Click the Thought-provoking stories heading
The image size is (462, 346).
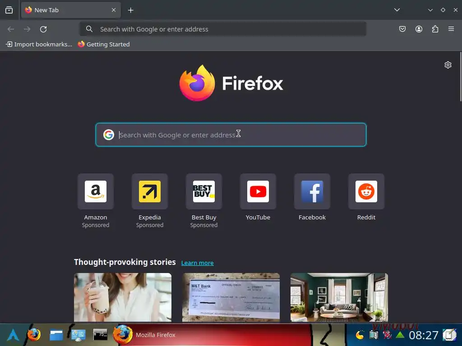(125, 262)
